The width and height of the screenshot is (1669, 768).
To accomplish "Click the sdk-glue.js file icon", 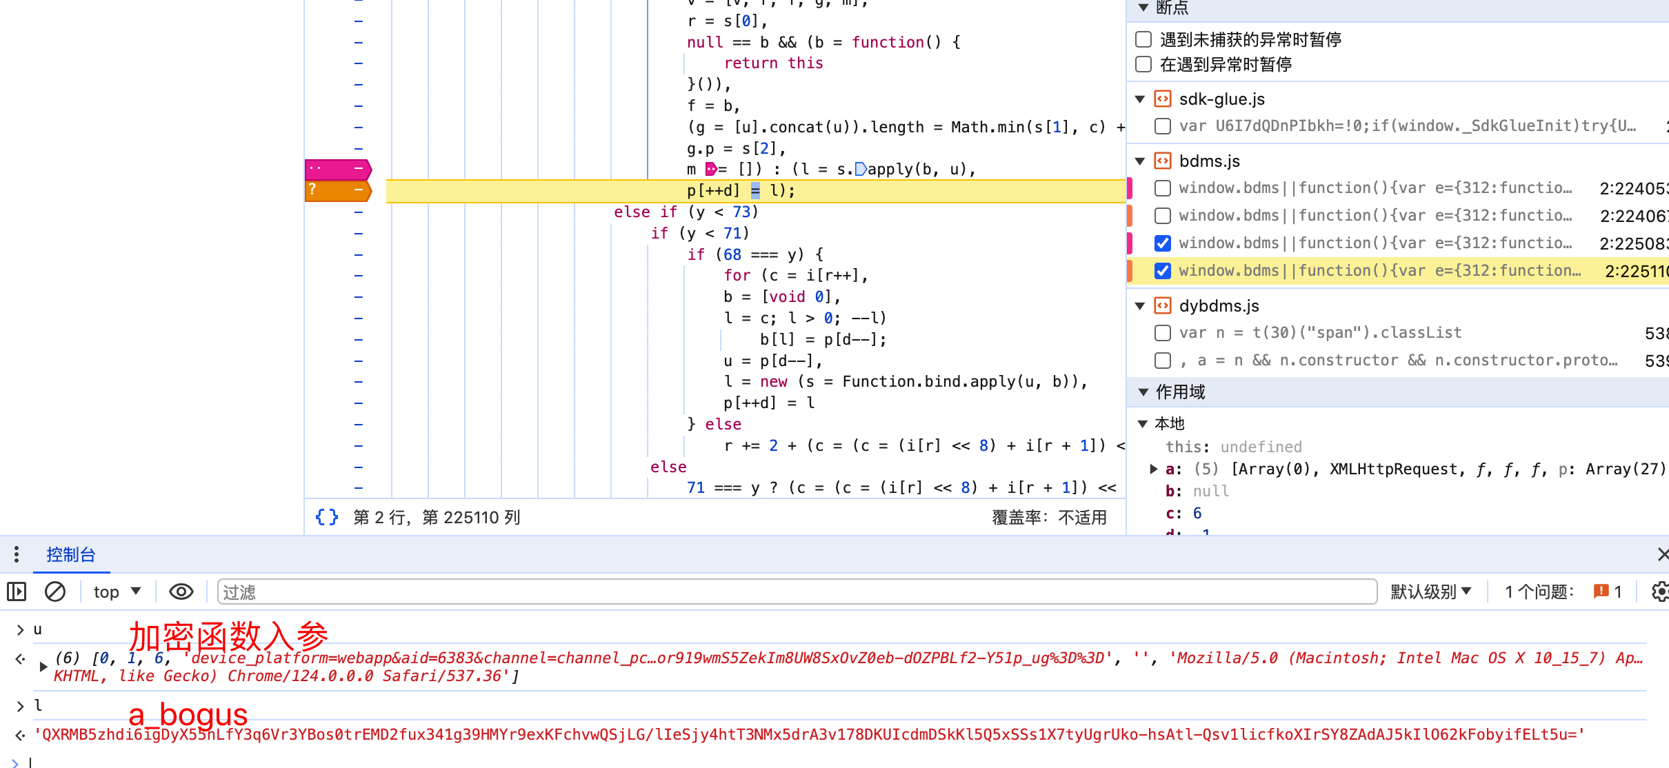I will [1163, 99].
